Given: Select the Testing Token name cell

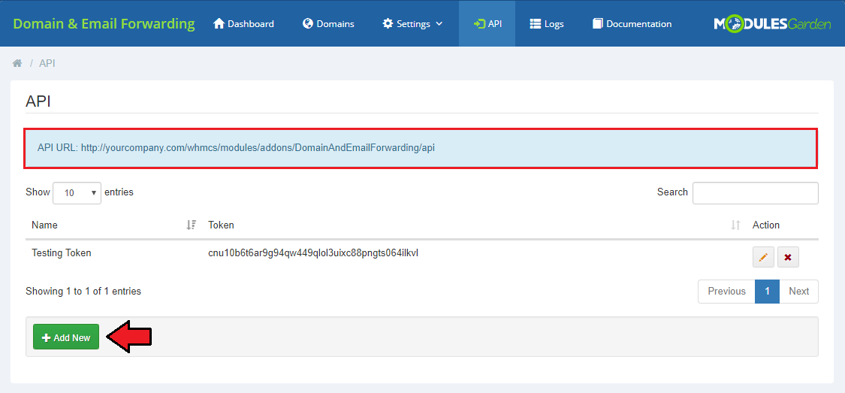Looking at the screenshot, I should point(62,252).
